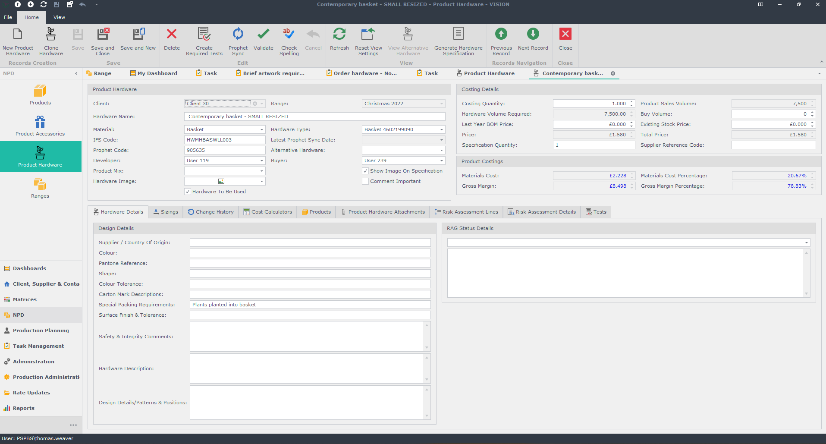This screenshot has height=444, width=826.
Task: Open Risk Assessment Lines tab
Action: pyautogui.click(x=466, y=212)
